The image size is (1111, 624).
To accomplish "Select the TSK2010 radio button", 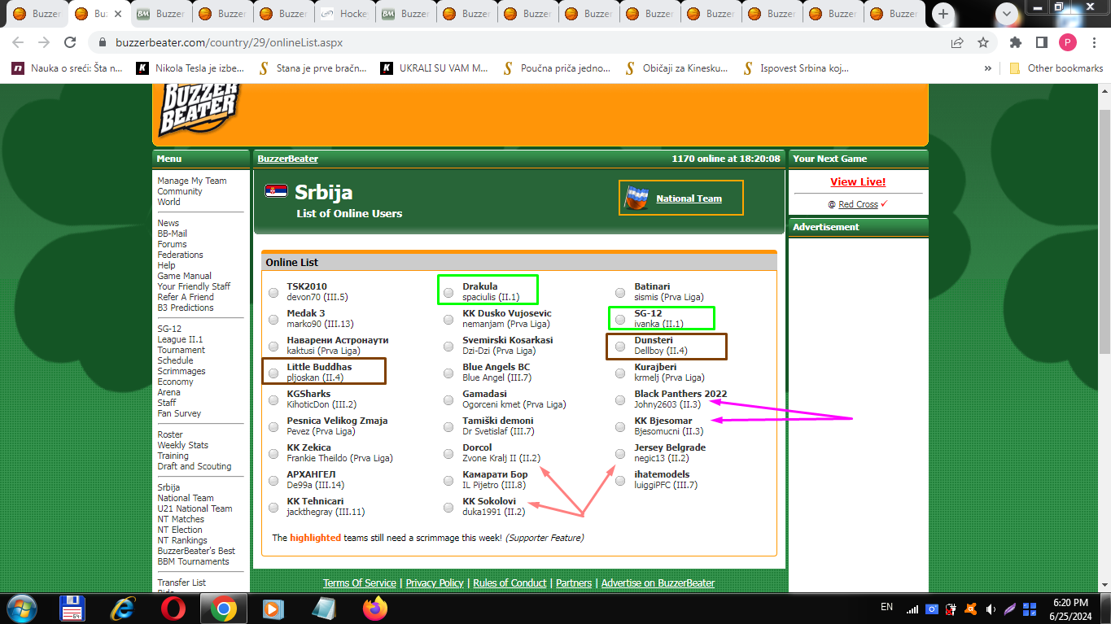I will (273, 292).
